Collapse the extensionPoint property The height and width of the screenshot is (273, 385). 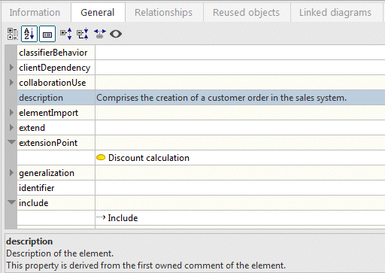point(11,142)
